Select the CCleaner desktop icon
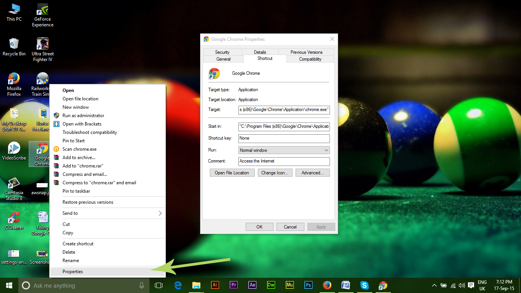 [14, 221]
